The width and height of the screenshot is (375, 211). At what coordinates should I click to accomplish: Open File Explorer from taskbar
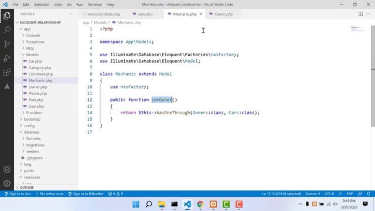[162, 205]
